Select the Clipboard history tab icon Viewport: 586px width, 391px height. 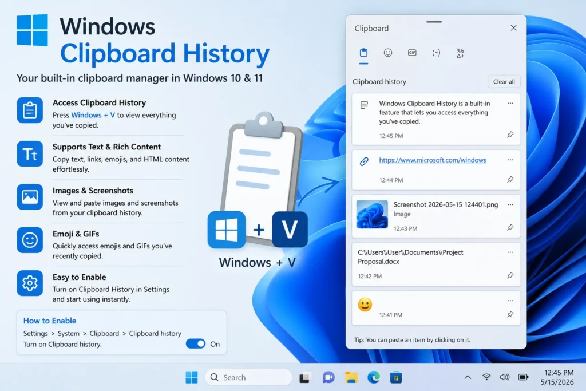click(x=363, y=53)
